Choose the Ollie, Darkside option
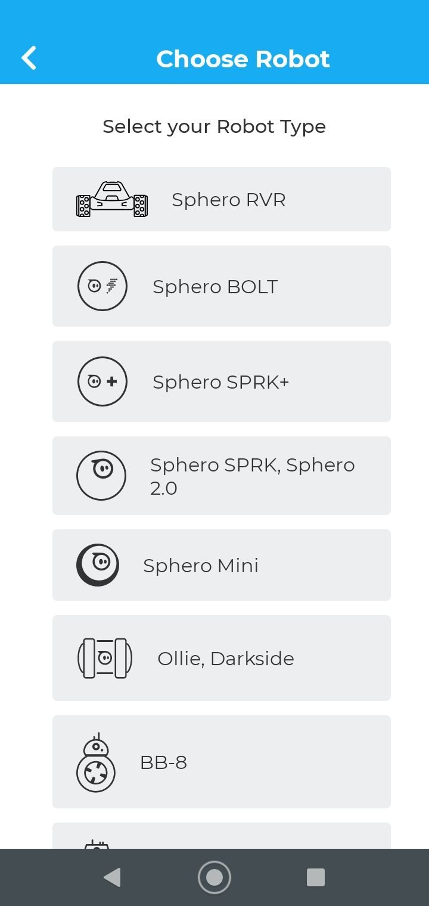 222,658
